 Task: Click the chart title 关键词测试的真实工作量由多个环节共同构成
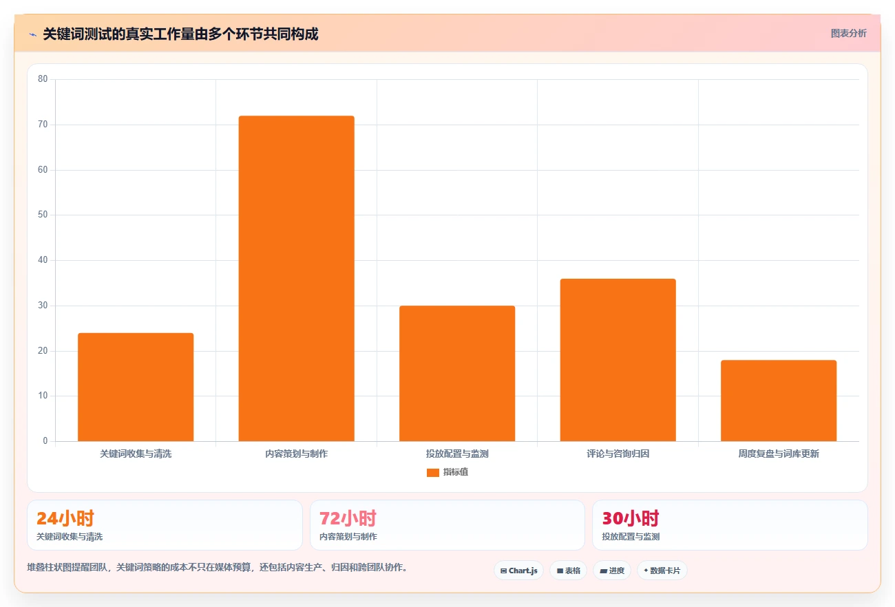click(180, 34)
